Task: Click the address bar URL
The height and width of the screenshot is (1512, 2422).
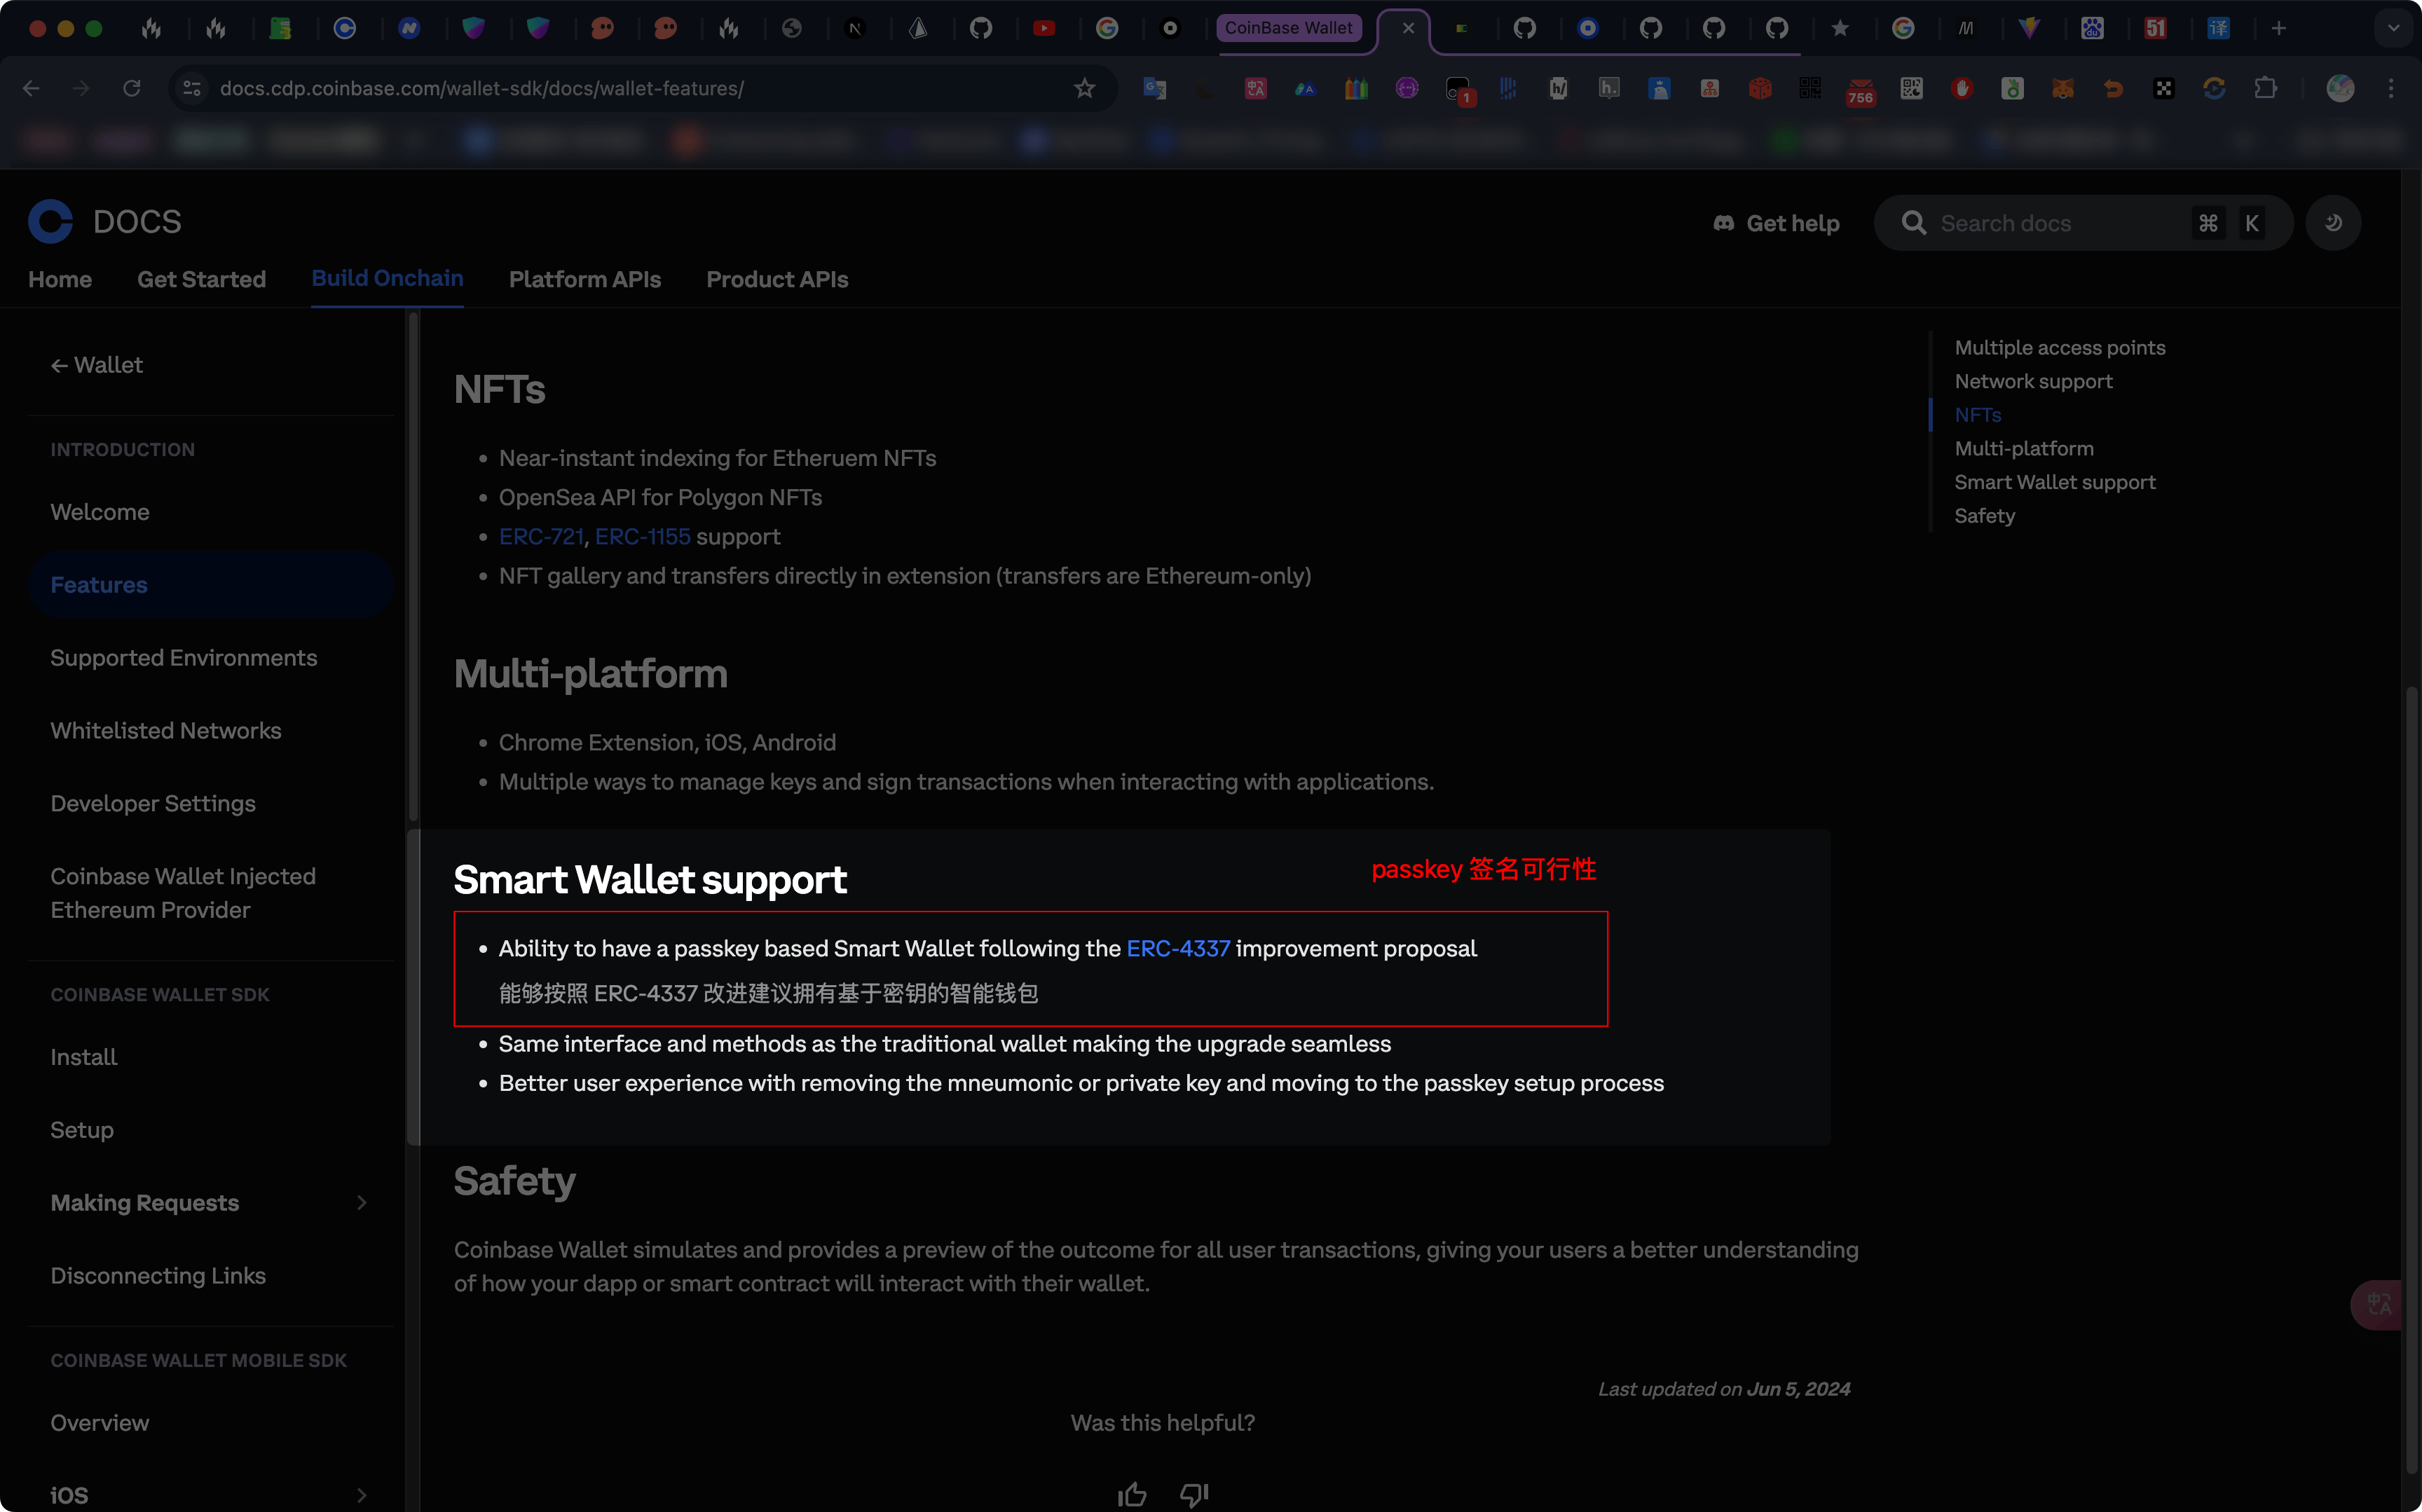Action: [x=482, y=88]
